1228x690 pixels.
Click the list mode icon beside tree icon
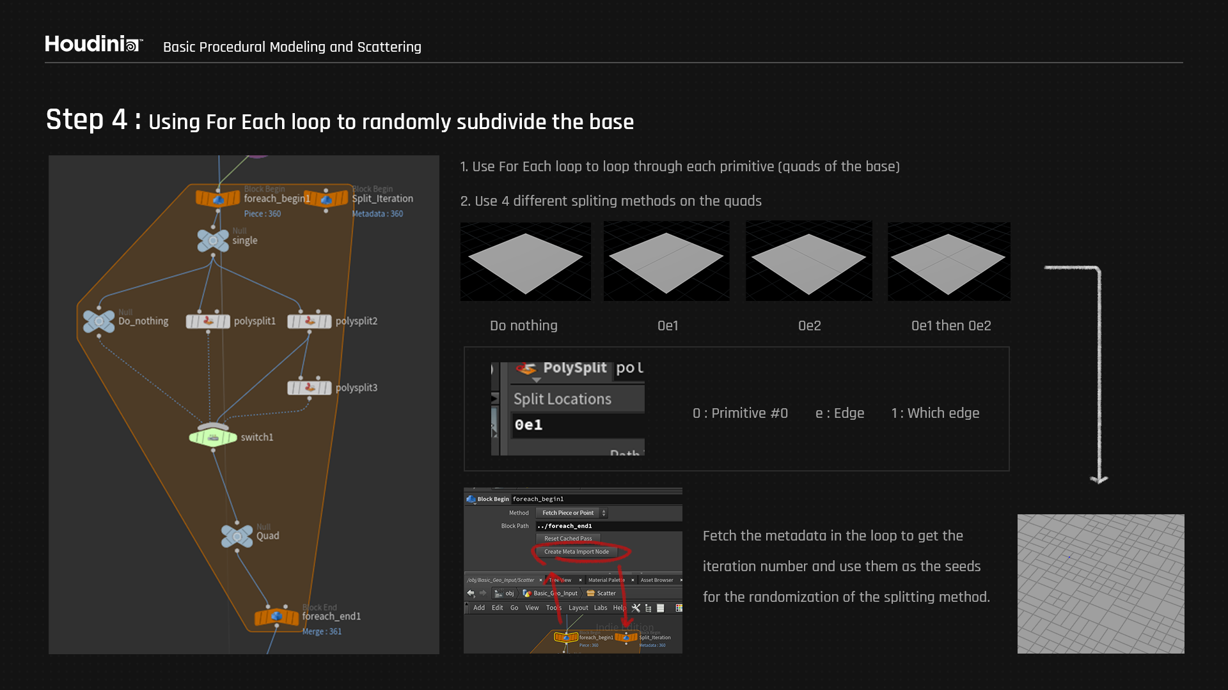[x=661, y=608]
